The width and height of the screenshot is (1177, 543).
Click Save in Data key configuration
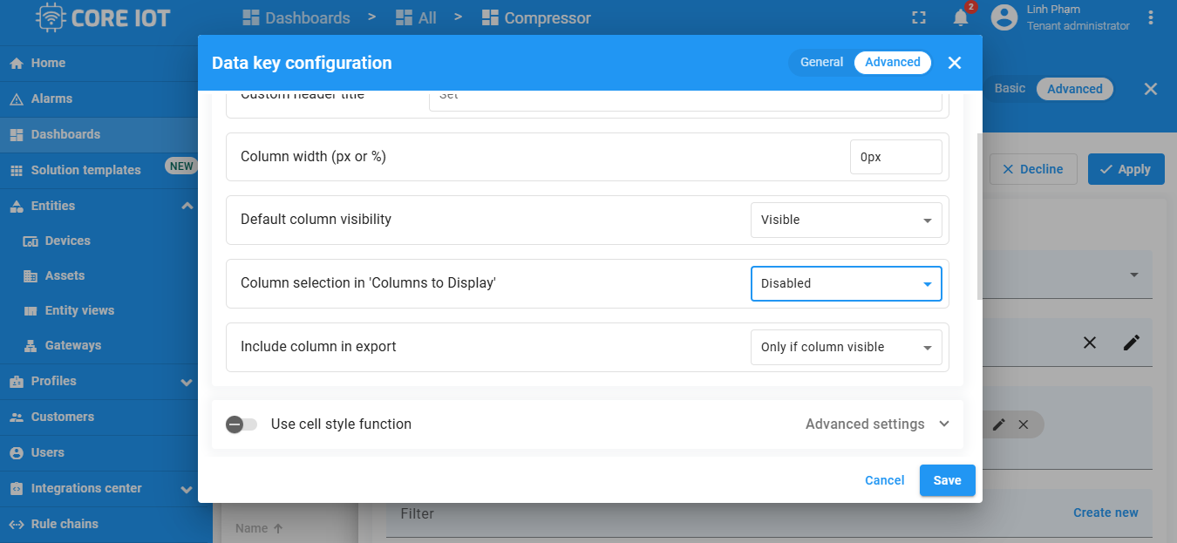point(948,480)
